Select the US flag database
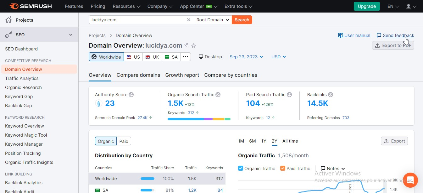This screenshot has height=193, width=423. coord(133,57)
